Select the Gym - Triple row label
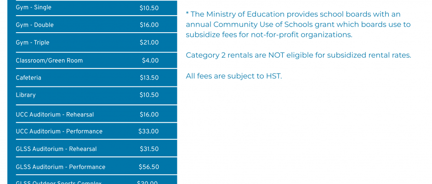 click(x=33, y=42)
